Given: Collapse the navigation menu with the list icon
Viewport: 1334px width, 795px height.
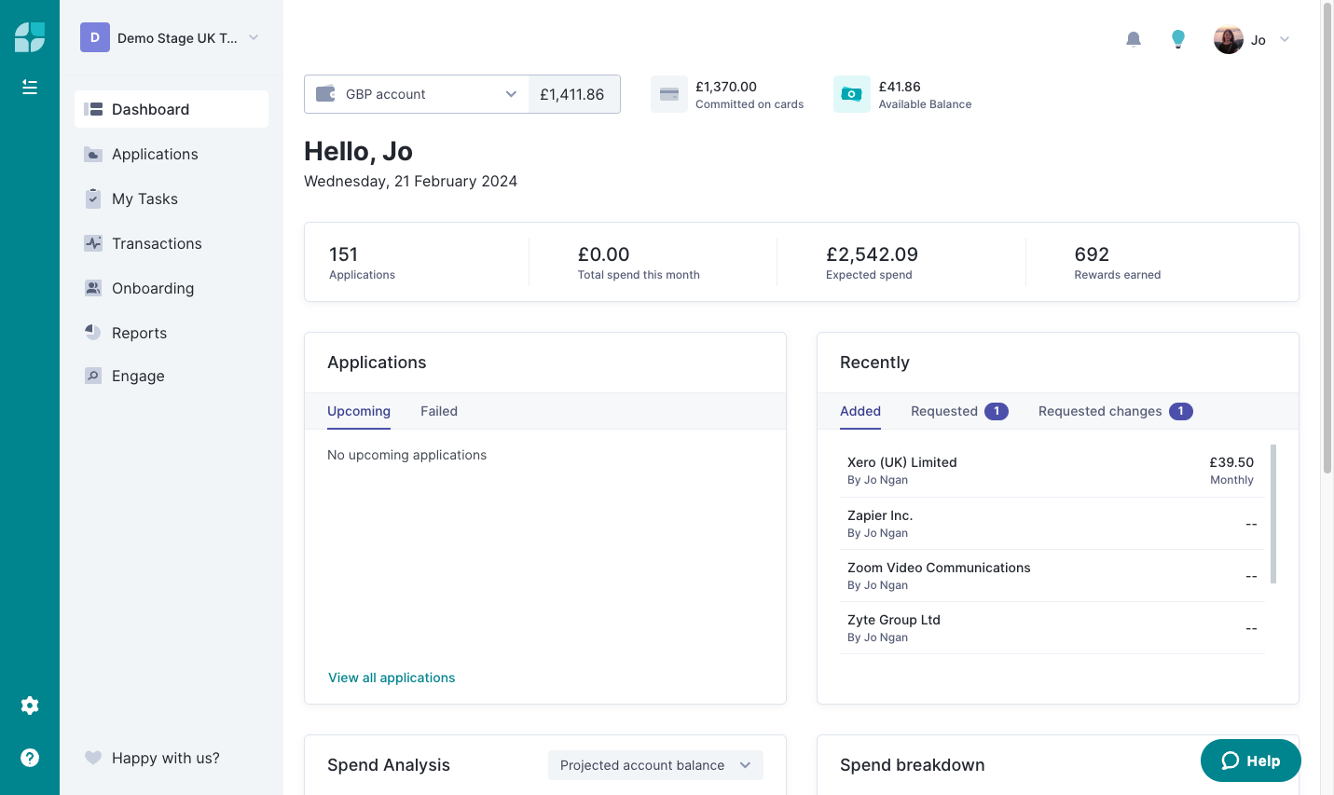Looking at the screenshot, I should tap(30, 87).
